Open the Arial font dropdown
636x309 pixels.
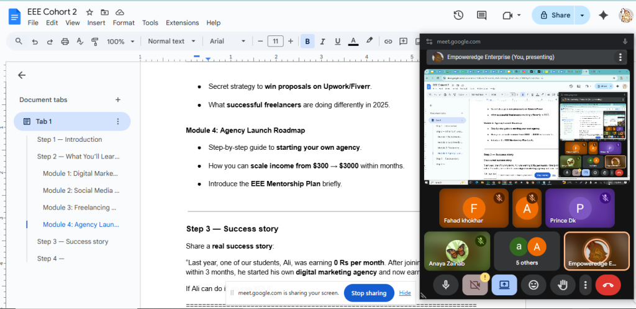[227, 42]
